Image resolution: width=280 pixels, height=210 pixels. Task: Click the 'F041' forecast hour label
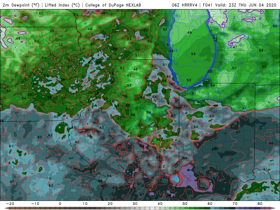pos(208,5)
